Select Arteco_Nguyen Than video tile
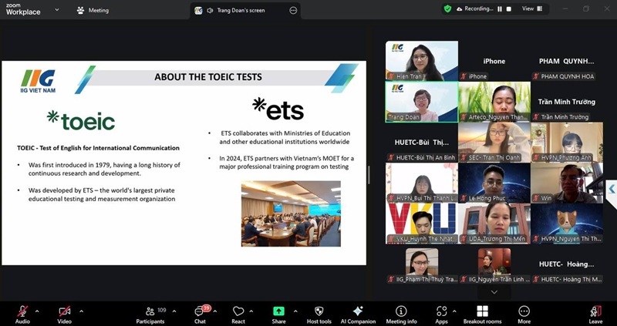 (x=494, y=102)
